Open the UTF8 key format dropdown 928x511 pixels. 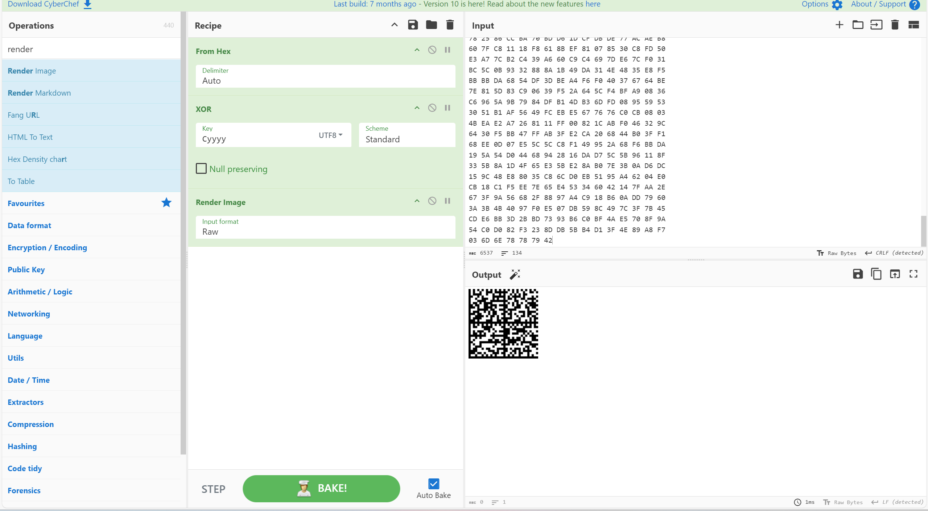330,135
